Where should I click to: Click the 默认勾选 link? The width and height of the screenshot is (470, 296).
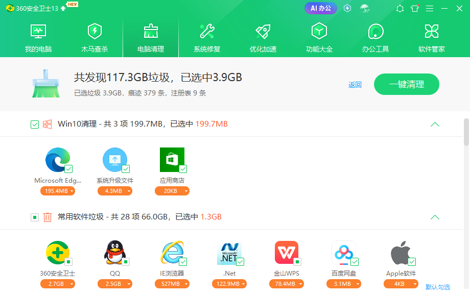point(438,287)
